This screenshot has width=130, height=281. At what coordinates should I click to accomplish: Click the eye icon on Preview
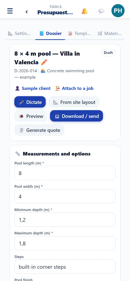[21, 116]
